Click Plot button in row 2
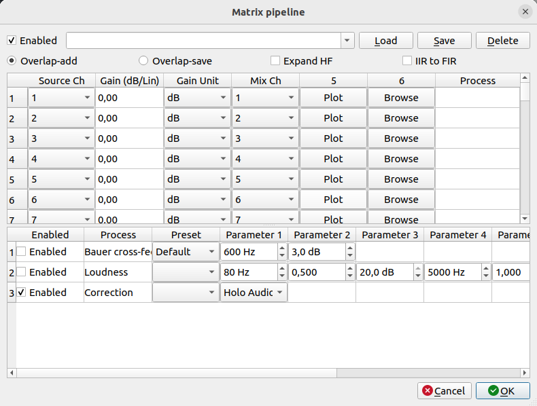Image resolution: width=537 pixels, height=406 pixels. (x=333, y=118)
